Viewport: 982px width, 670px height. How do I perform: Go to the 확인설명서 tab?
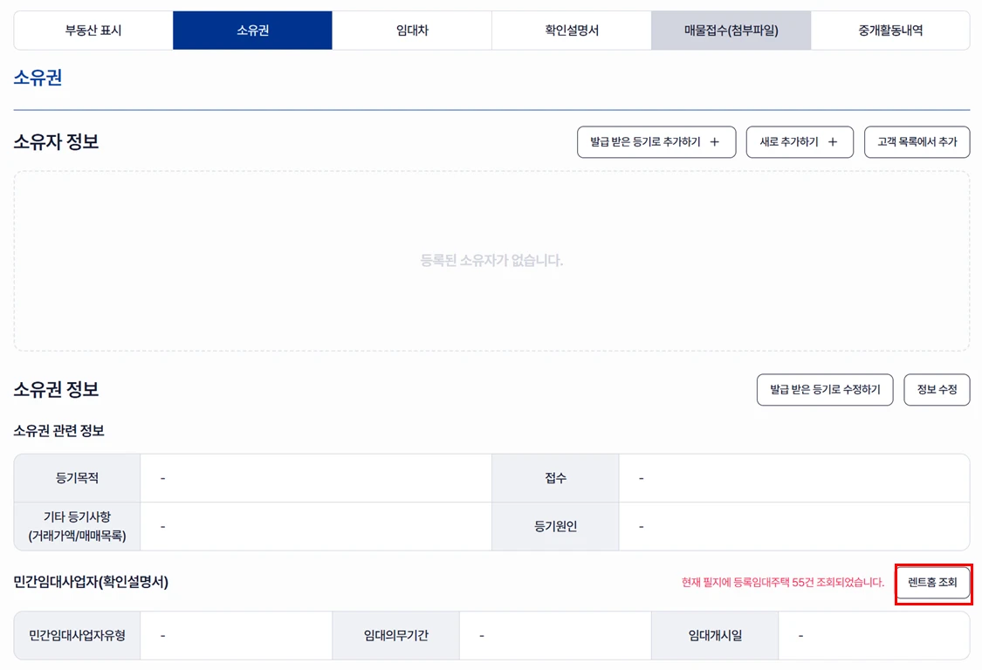572,31
